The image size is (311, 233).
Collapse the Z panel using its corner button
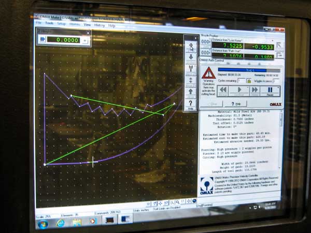click(88, 33)
